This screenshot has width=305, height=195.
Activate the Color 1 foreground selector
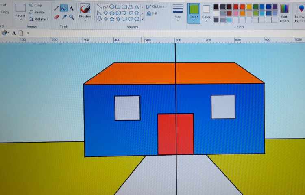tap(194, 12)
